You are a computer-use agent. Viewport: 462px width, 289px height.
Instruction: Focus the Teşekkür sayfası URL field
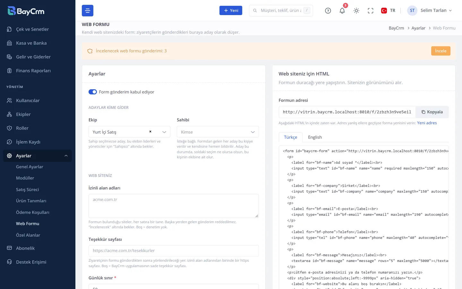174,251
